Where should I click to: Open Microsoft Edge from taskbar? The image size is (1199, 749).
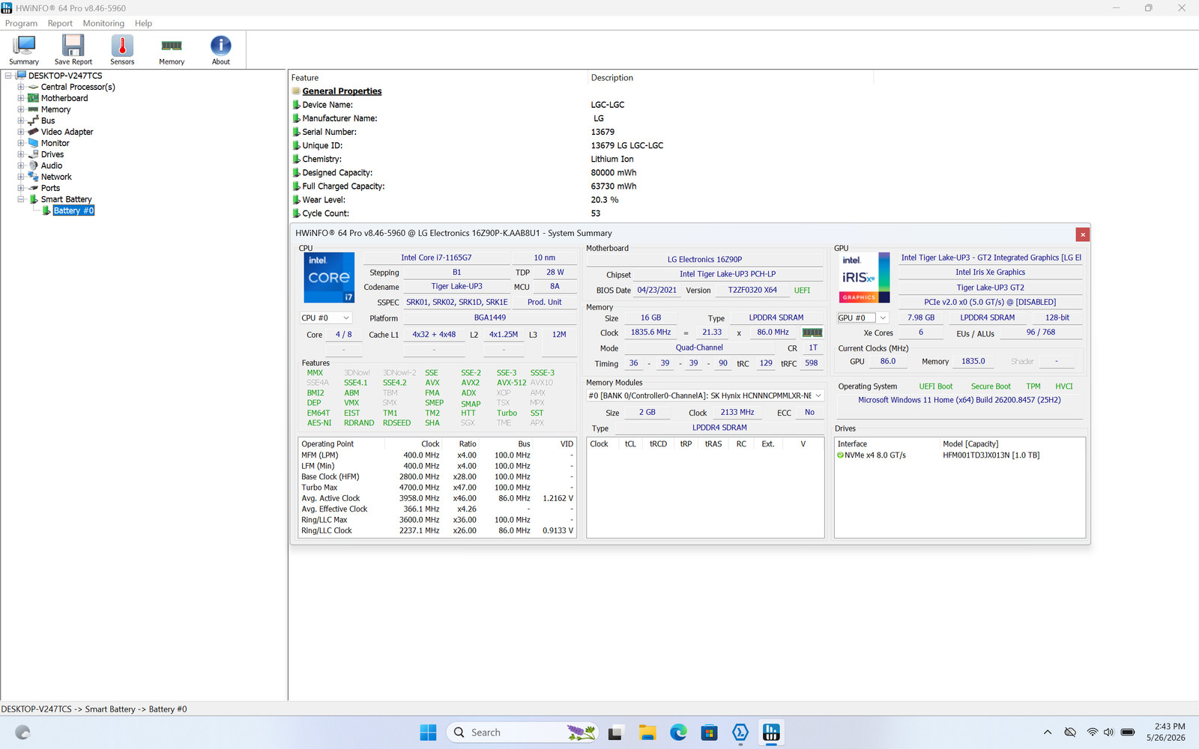tap(678, 733)
